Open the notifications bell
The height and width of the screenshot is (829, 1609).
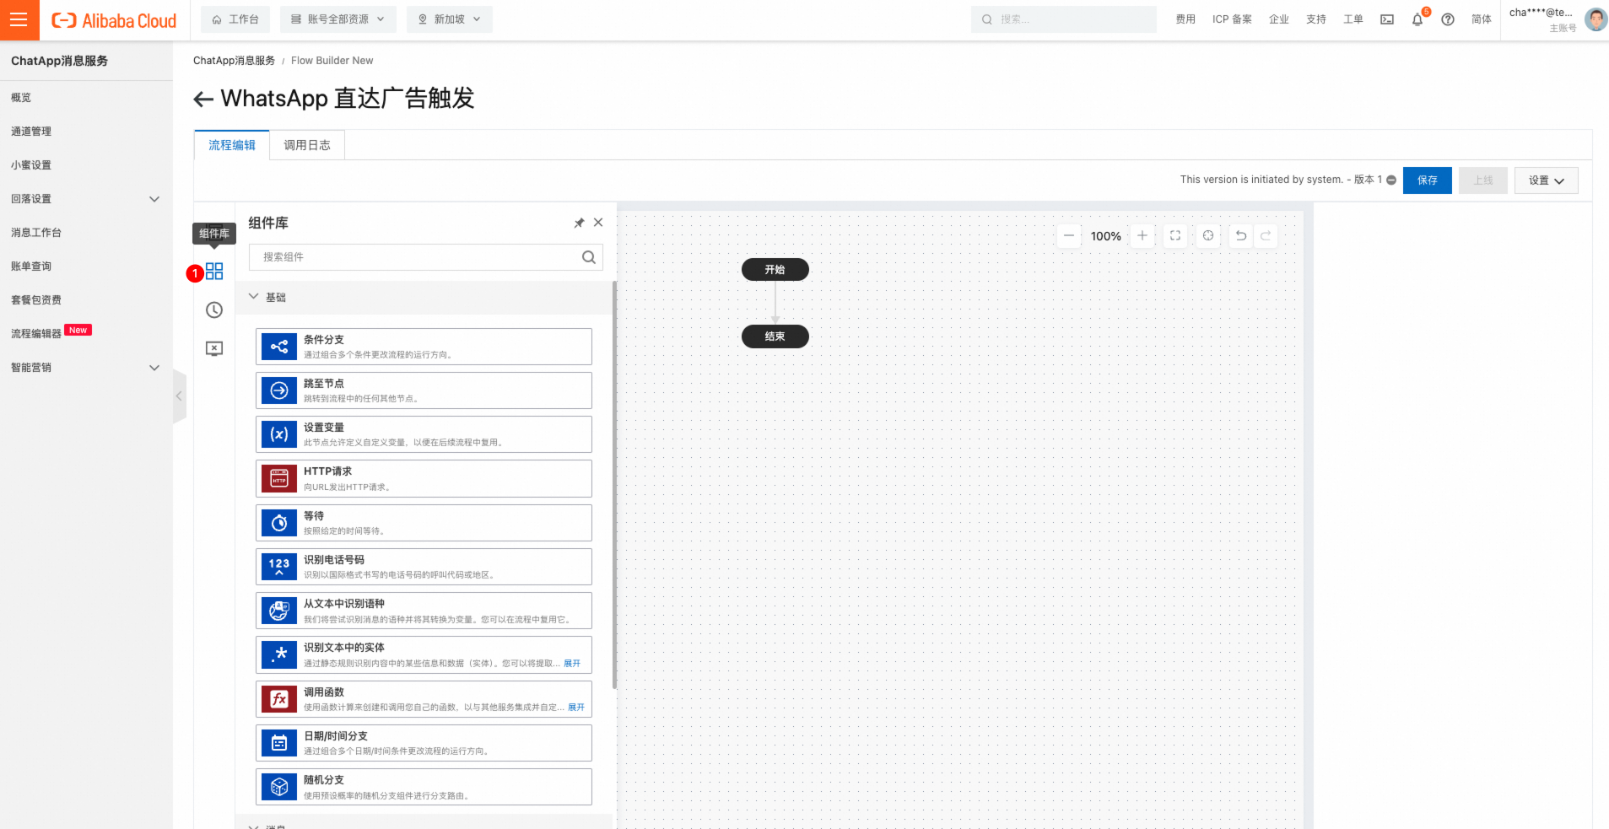click(x=1417, y=19)
